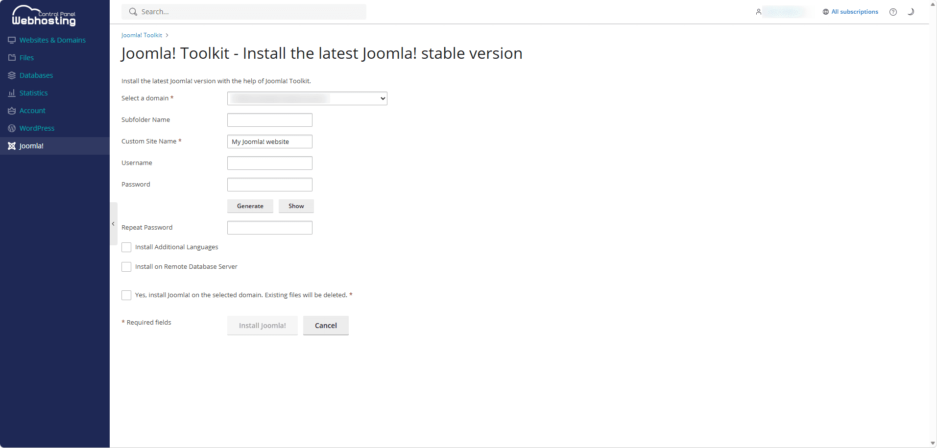937x448 pixels.
Task: Open the WordPress menu item label
Action: (x=37, y=128)
